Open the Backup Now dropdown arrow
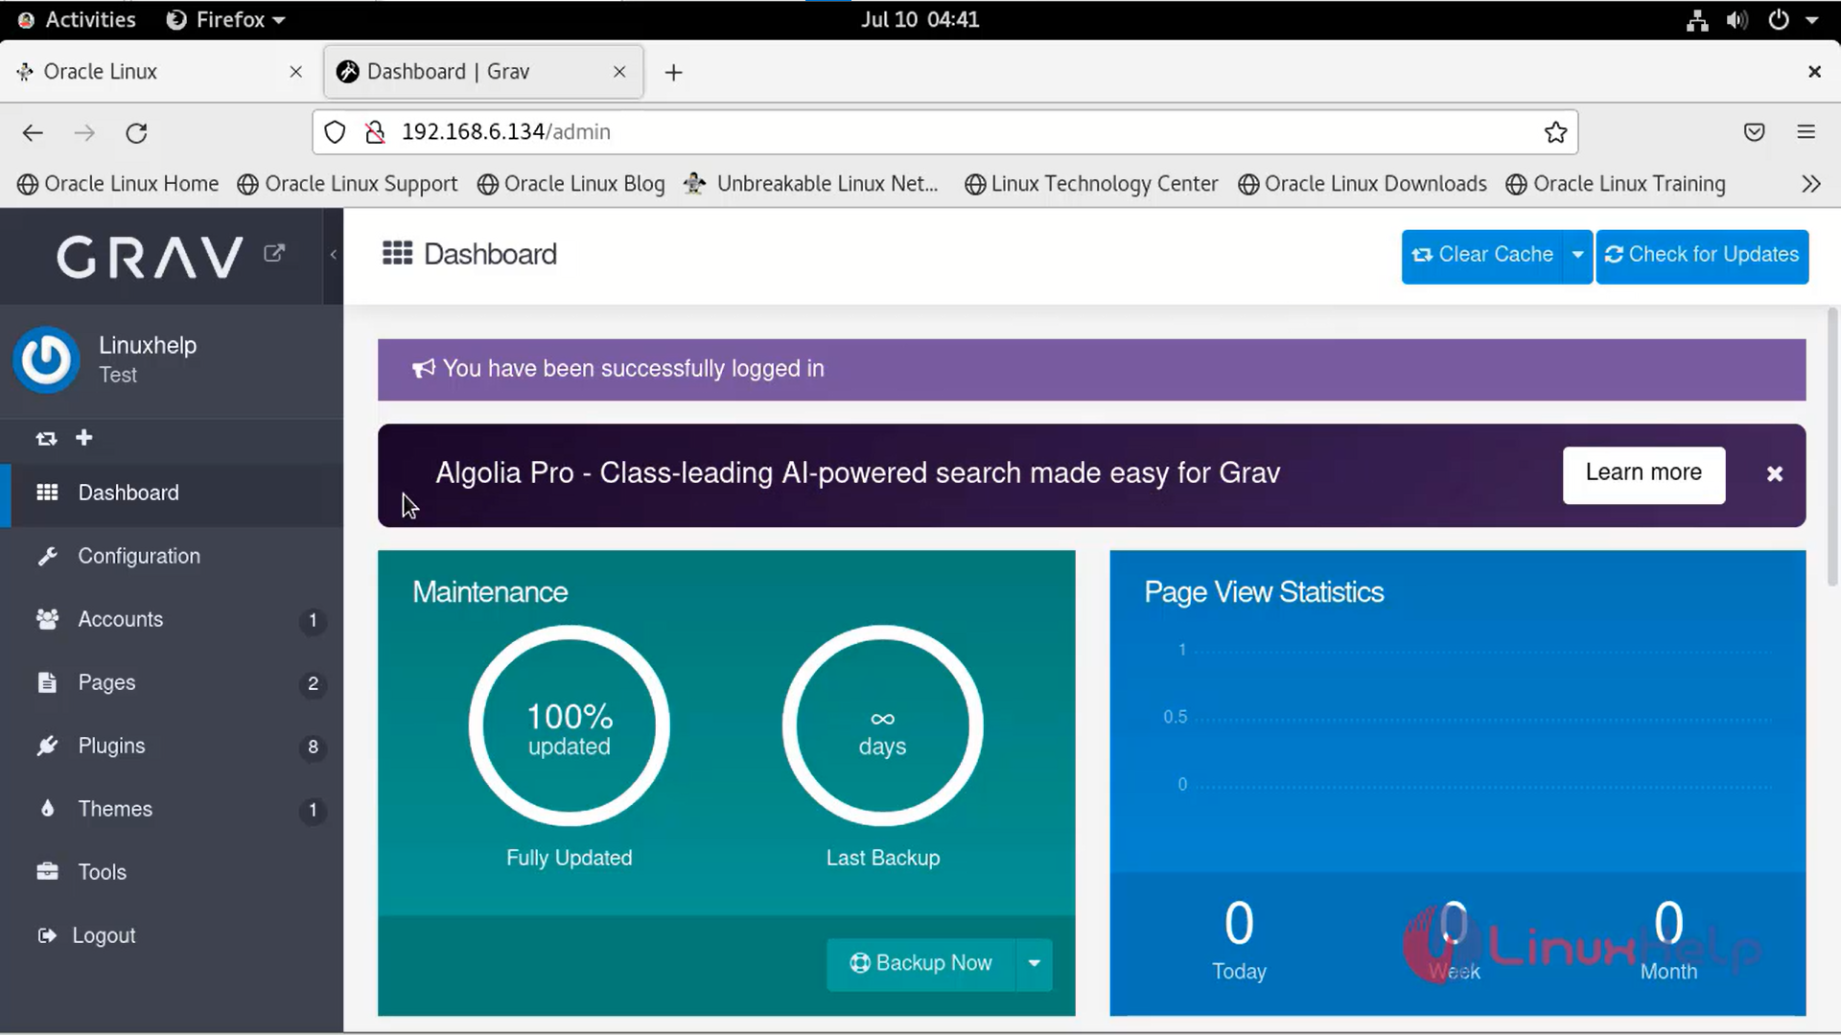This screenshot has width=1841, height=1035. [x=1034, y=964]
